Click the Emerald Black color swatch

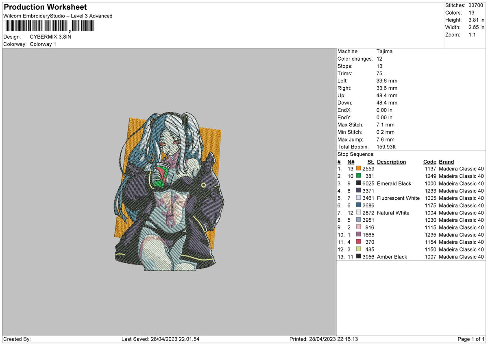(x=358, y=183)
